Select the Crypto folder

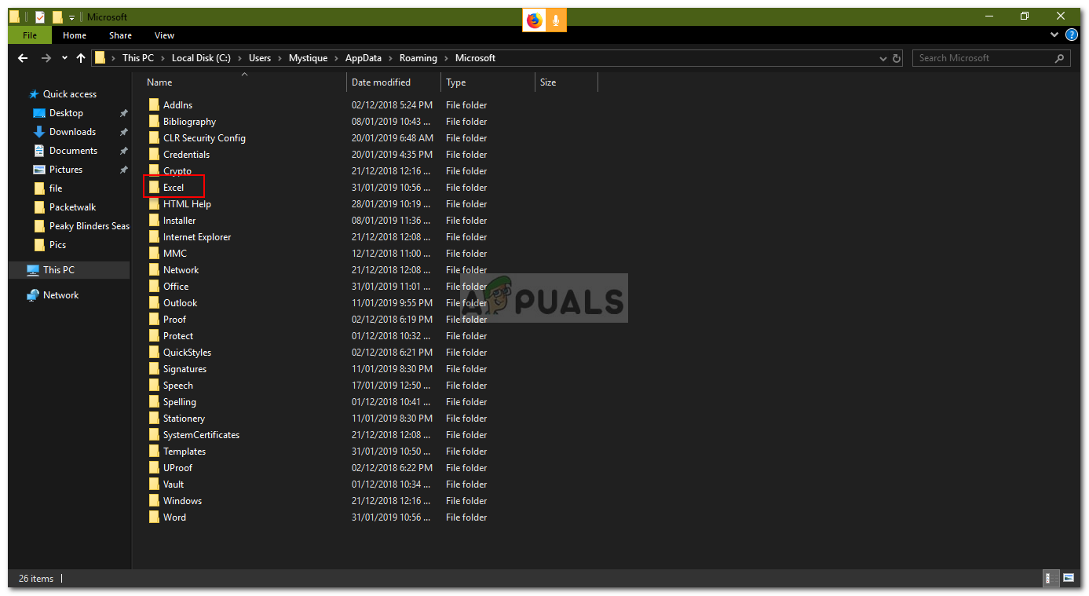pos(177,171)
